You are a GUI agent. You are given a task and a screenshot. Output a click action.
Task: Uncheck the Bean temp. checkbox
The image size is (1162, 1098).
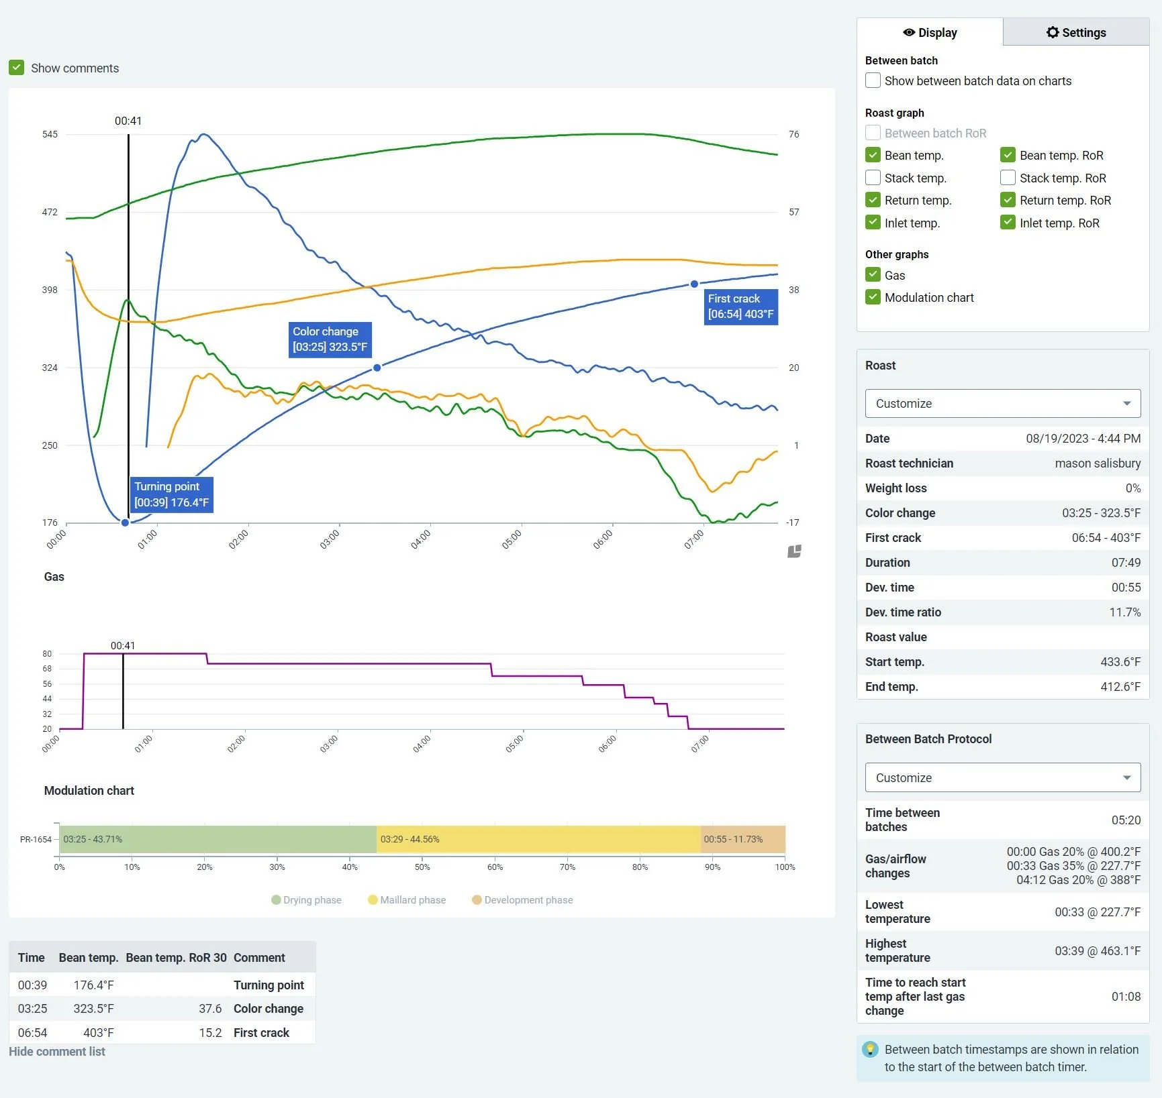tap(873, 155)
